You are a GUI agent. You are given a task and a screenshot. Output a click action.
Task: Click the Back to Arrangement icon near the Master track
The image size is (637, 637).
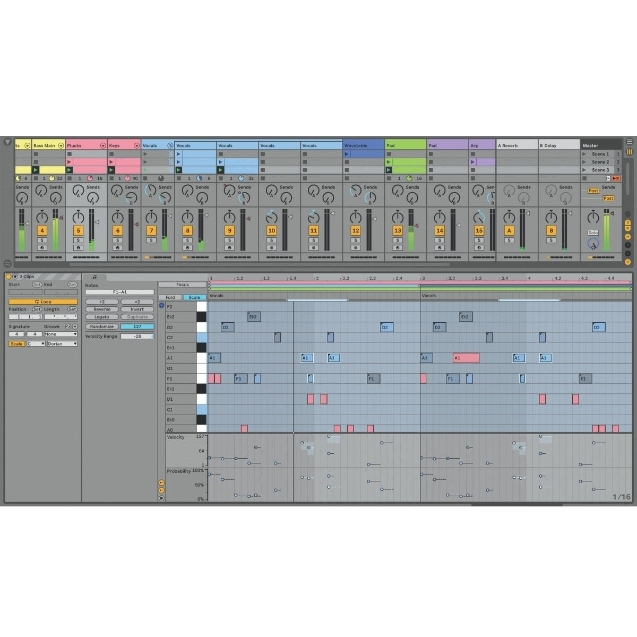pyautogui.click(x=615, y=178)
